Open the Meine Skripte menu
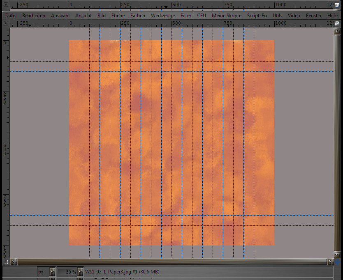343x280 pixels. [227, 15]
